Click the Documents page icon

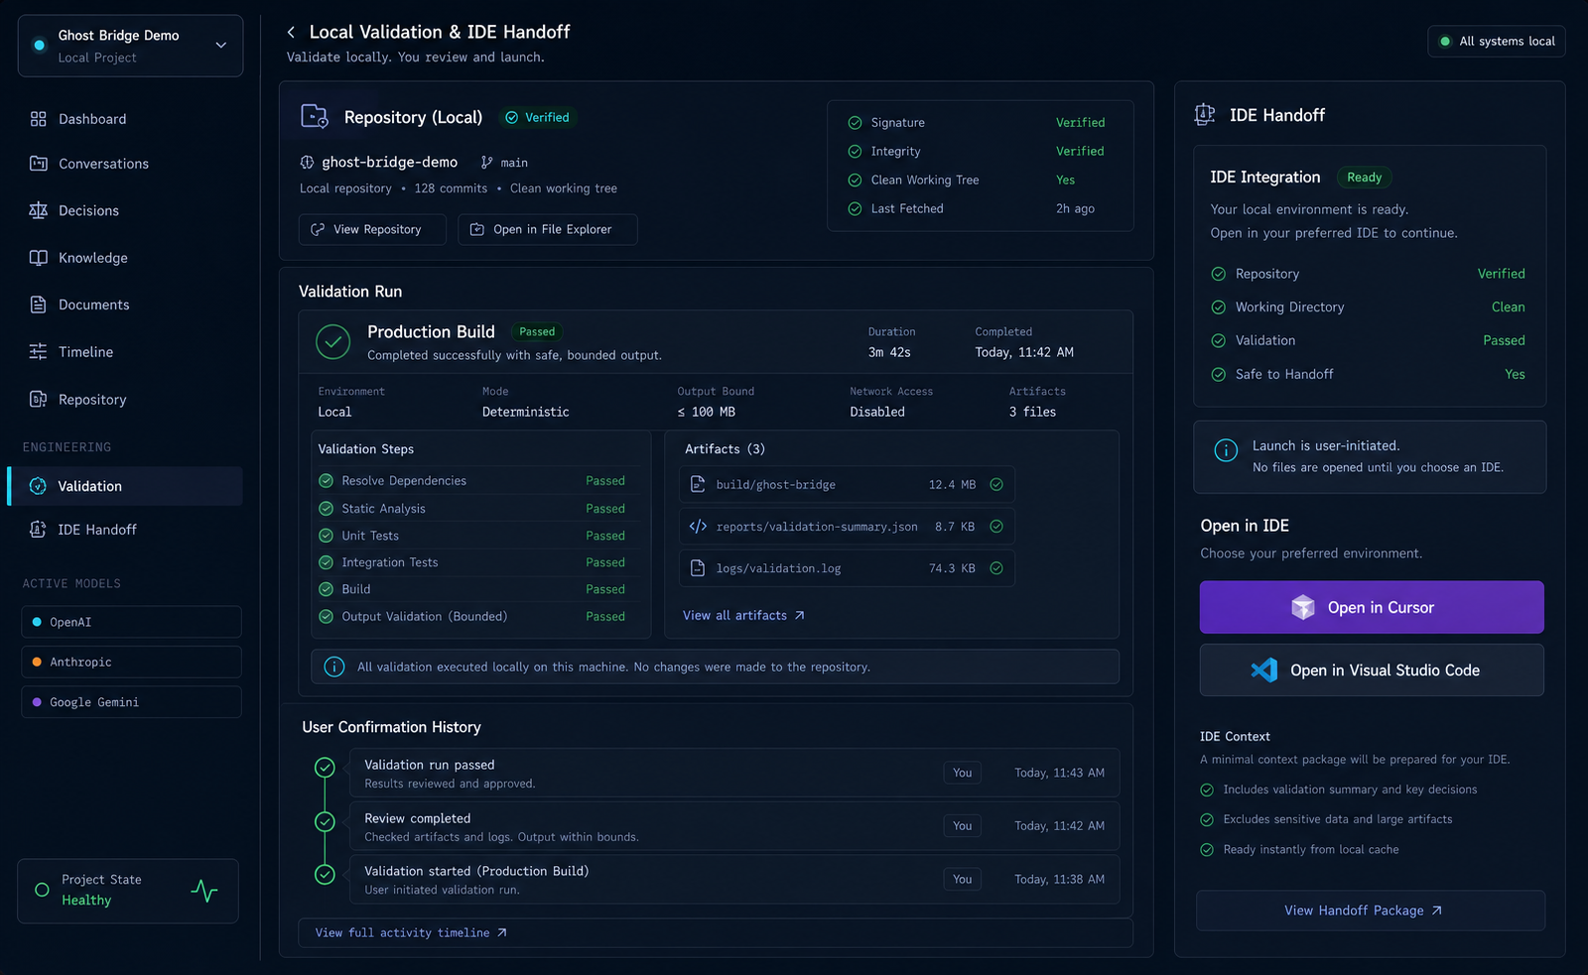coord(38,305)
